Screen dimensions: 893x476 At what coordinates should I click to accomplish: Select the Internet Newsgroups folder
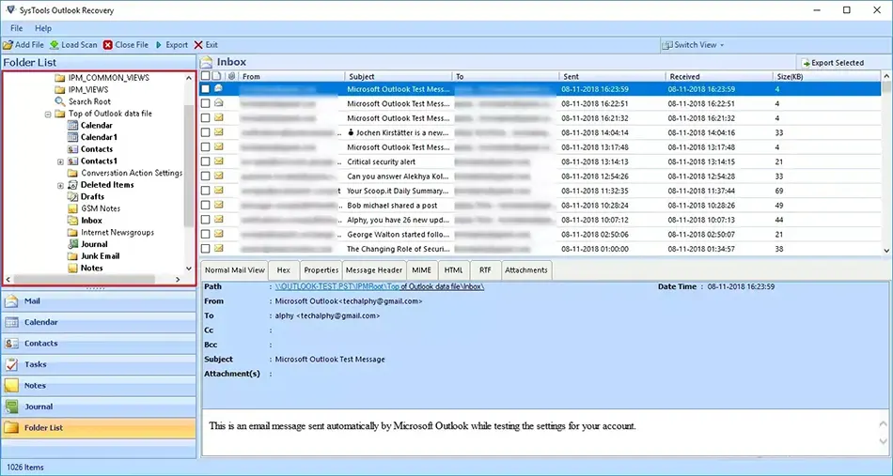click(117, 233)
